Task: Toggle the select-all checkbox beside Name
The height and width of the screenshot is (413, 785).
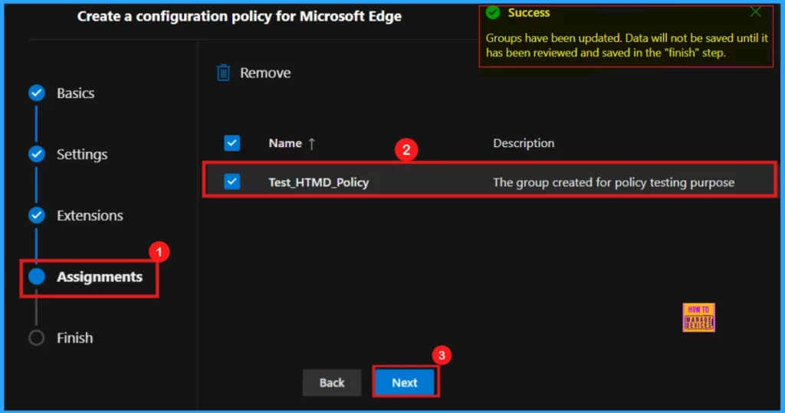Action: (232, 143)
